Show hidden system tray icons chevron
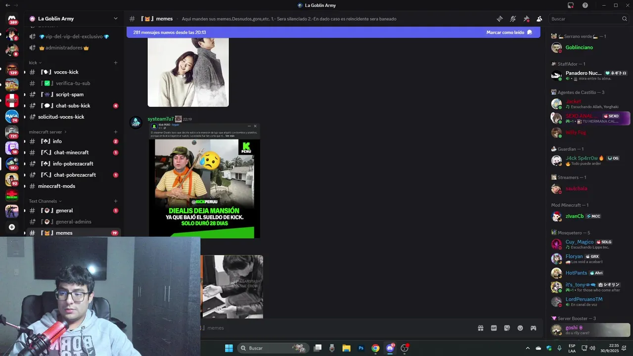The height and width of the screenshot is (356, 633). pyautogui.click(x=528, y=348)
